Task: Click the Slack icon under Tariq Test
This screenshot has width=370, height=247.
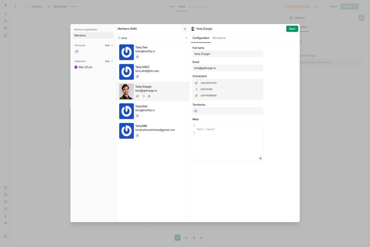Action: click(138, 57)
